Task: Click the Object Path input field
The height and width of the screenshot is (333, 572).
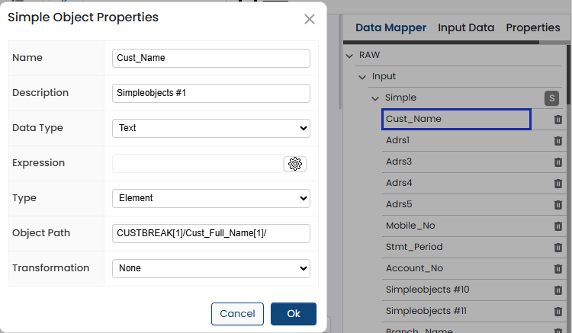Action: pos(211,233)
